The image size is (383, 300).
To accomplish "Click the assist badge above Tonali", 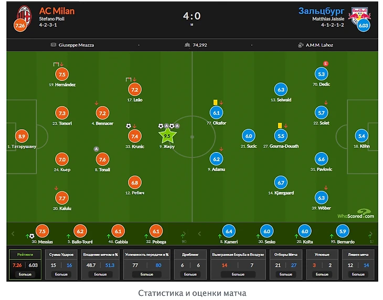I will coord(96,149).
